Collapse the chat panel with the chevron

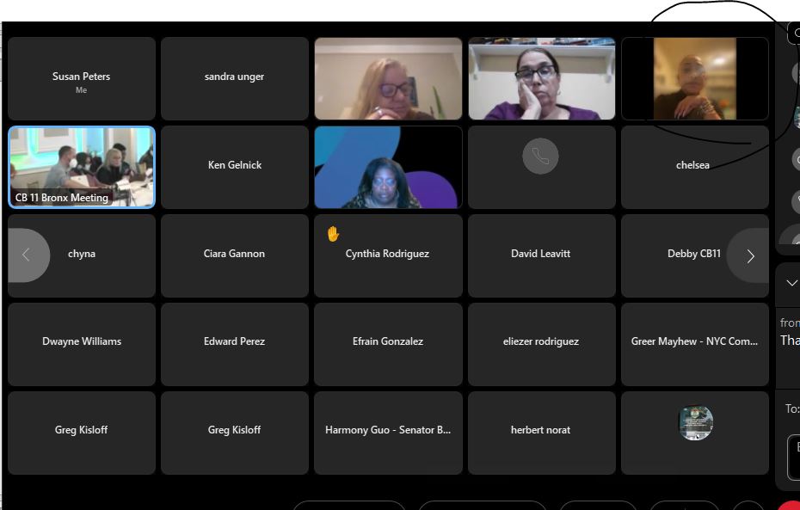791,283
